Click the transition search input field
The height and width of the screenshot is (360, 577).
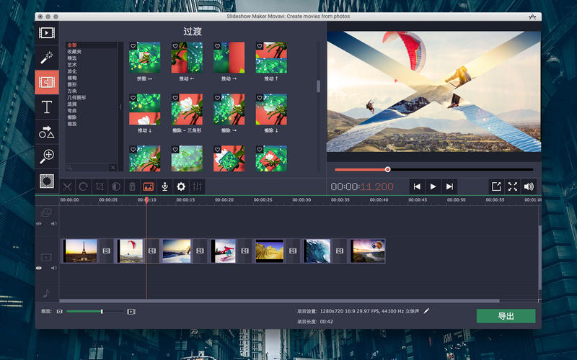[88, 168]
